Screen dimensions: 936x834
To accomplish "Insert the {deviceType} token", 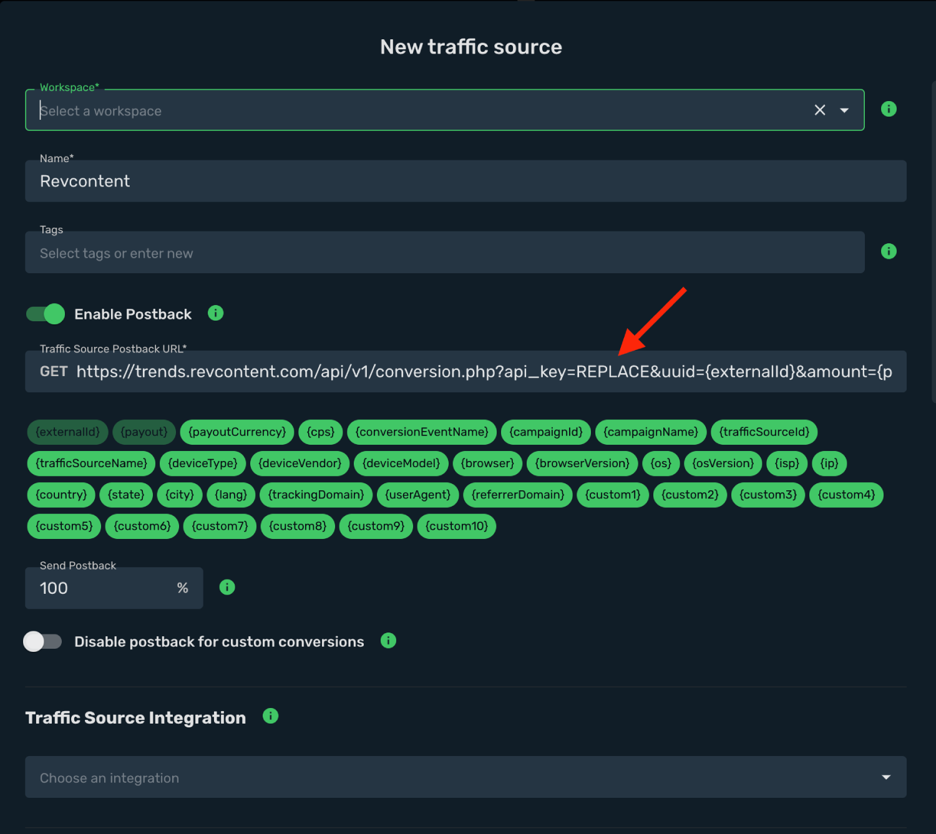I will [203, 463].
